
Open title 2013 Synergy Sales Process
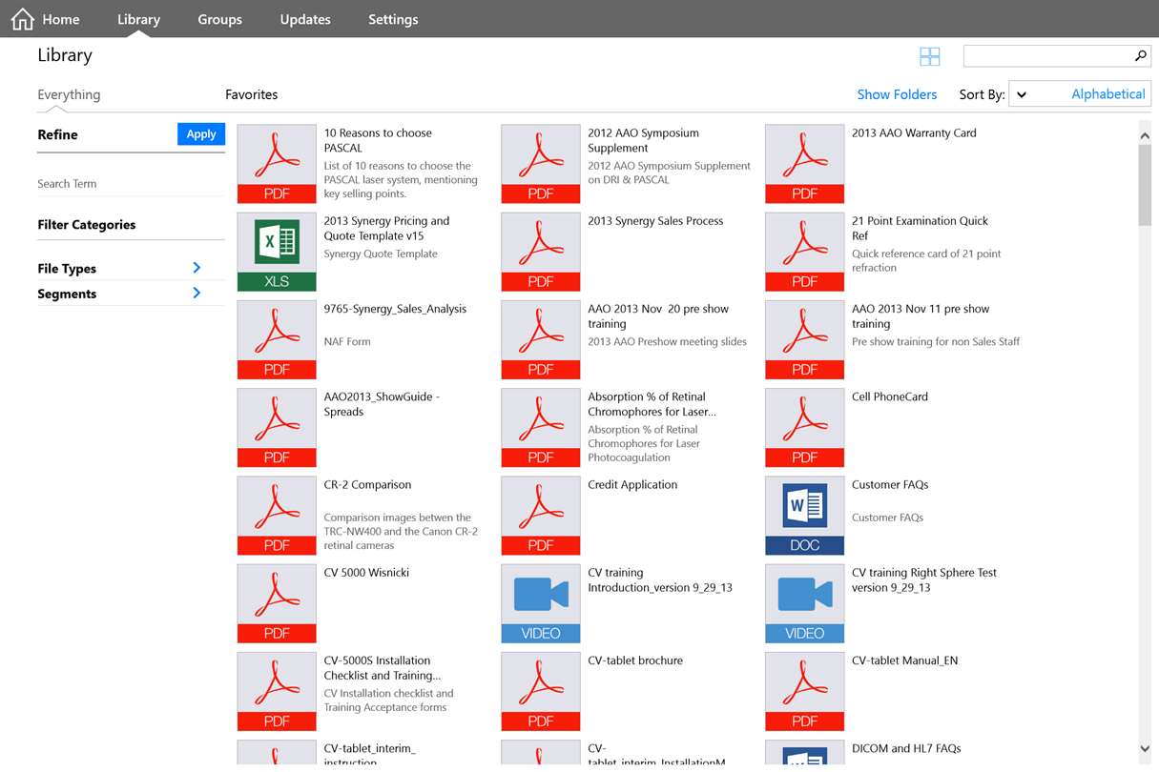pyautogui.click(x=655, y=221)
